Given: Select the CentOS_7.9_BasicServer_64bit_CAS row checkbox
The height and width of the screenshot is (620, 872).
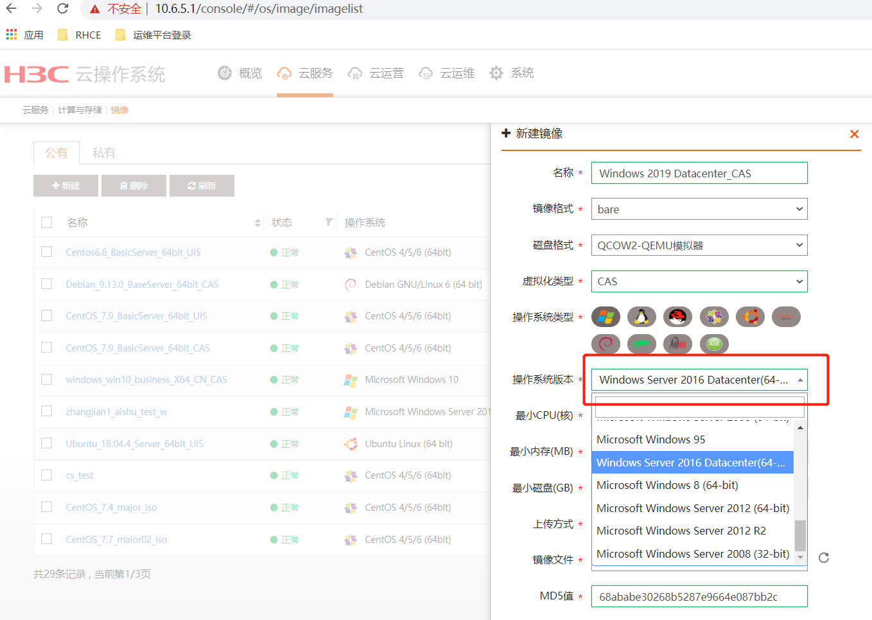Looking at the screenshot, I should tap(47, 348).
